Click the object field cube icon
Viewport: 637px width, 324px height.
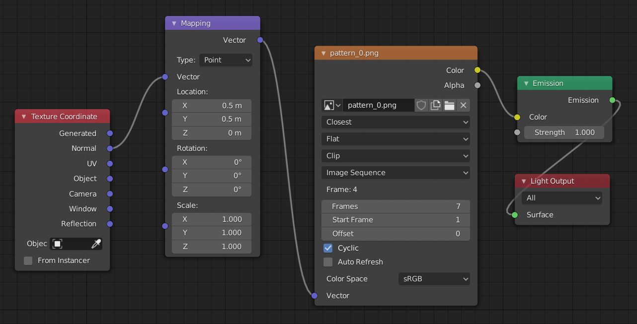tap(58, 244)
